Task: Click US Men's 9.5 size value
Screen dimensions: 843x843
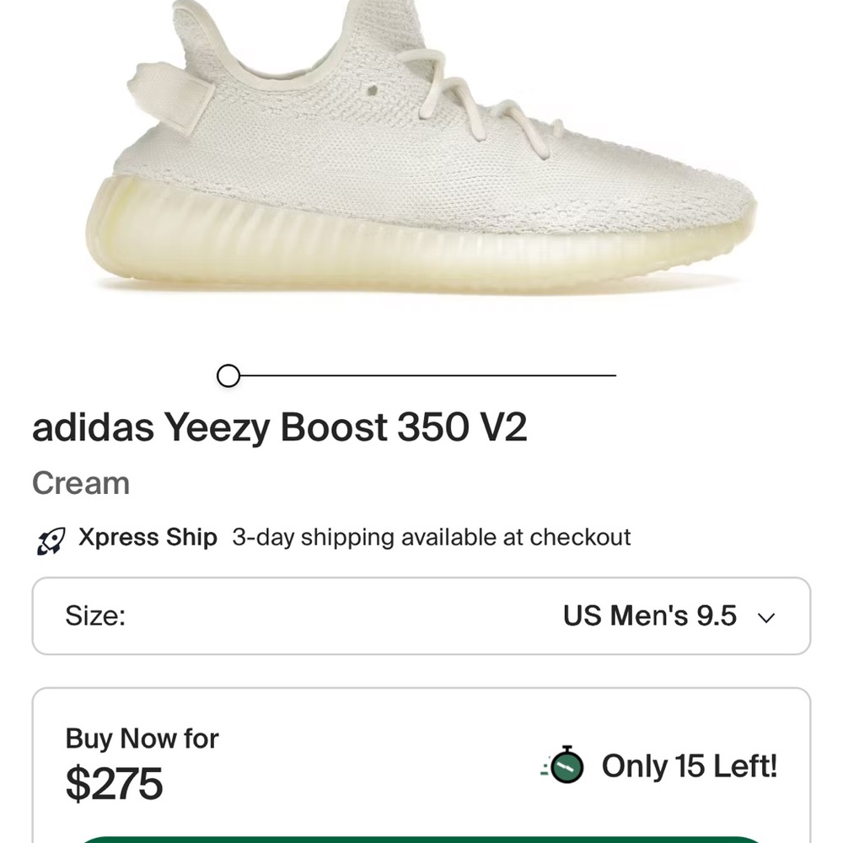Action: [x=650, y=616]
